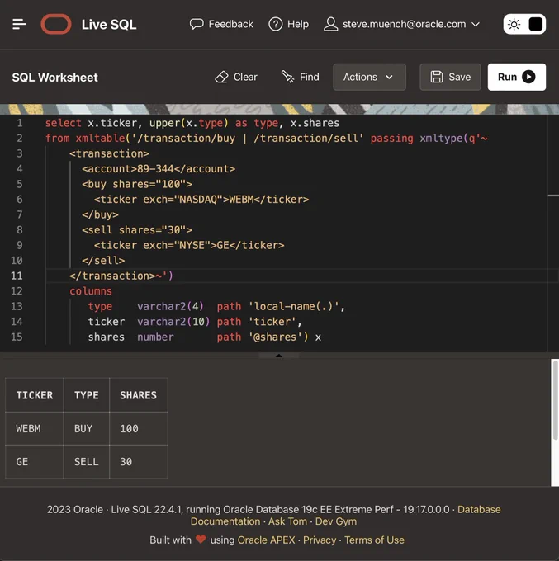Click the SHARES column header
Screen dimensions: 559x561
pyautogui.click(x=138, y=395)
